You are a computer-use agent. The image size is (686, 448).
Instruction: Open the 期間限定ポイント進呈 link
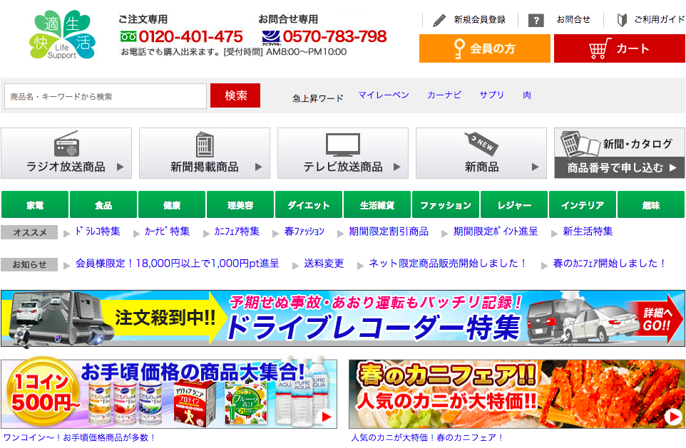[496, 231]
